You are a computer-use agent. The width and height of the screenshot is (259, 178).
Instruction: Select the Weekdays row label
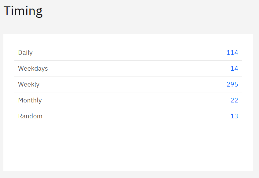33,69
